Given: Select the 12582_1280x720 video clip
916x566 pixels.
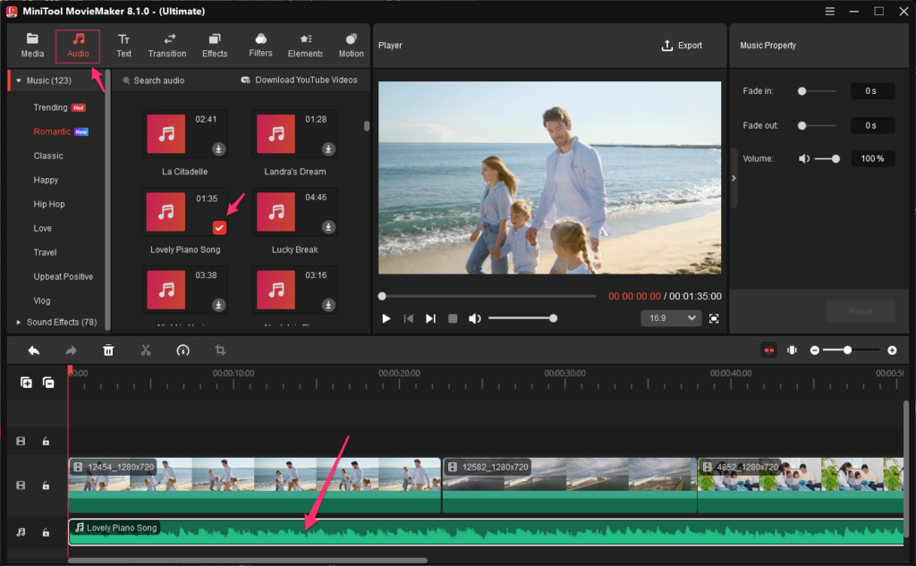Looking at the screenshot, I should tap(568, 485).
